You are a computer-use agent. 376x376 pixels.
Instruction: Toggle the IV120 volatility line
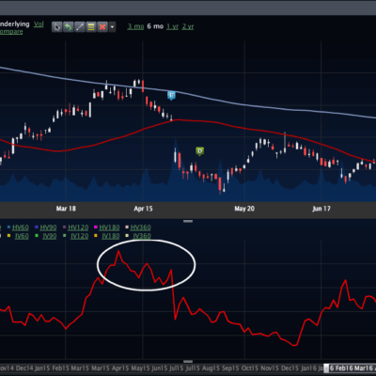(x=79, y=236)
